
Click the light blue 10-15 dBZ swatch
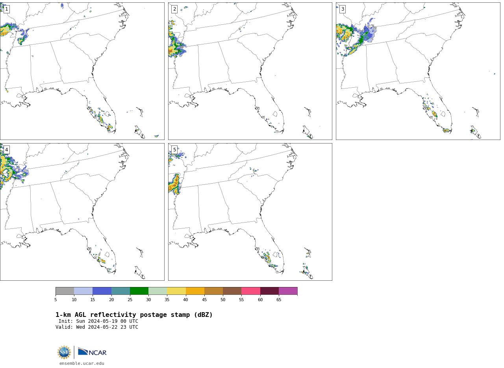coord(83,291)
